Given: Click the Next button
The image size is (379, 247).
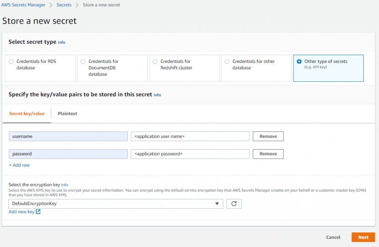Looking at the screenshot, I should coord(363,237).
